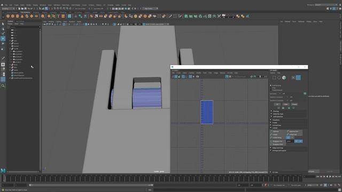Screen dimensions: 342x192
Task: Open the menu set dropdown in status line
Action: pyautogui.click(x=8, y=9)
